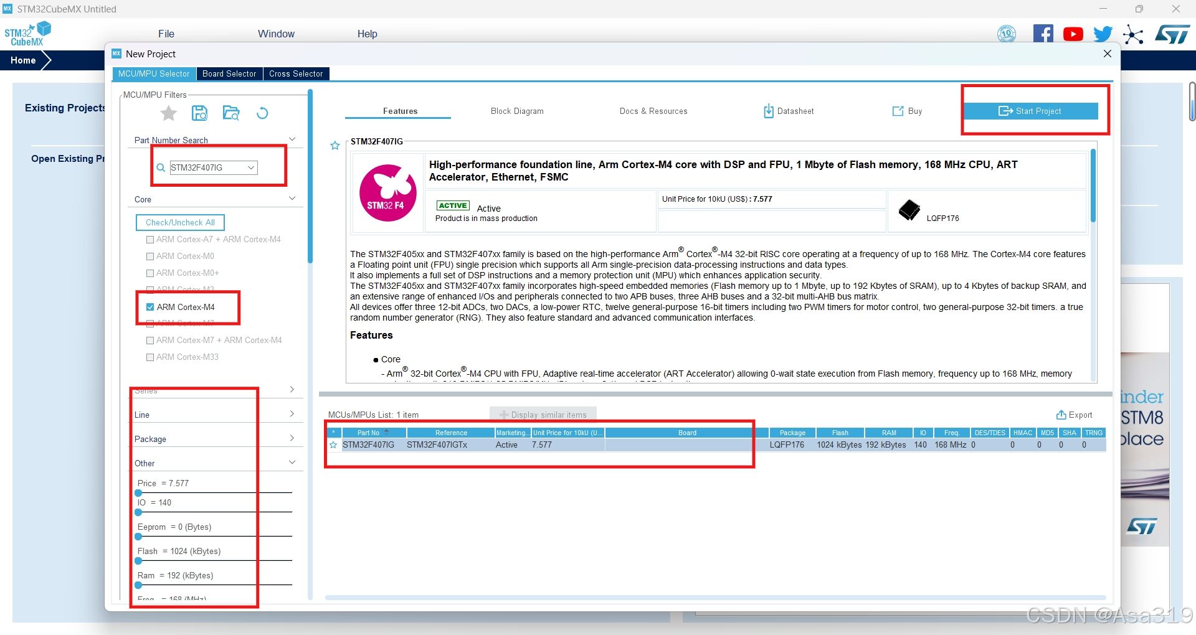The image size is (1196, 635).
Task: Switch to the Board Selector tab
Action: coord(229,73)
